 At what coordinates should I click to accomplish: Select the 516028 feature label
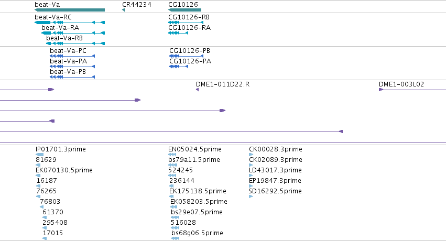(183, 223)
